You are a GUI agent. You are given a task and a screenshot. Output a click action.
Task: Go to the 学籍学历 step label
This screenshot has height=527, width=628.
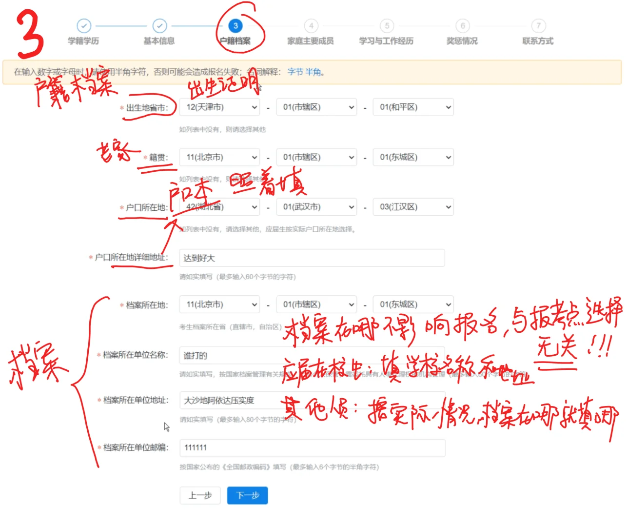click(83, 41)
